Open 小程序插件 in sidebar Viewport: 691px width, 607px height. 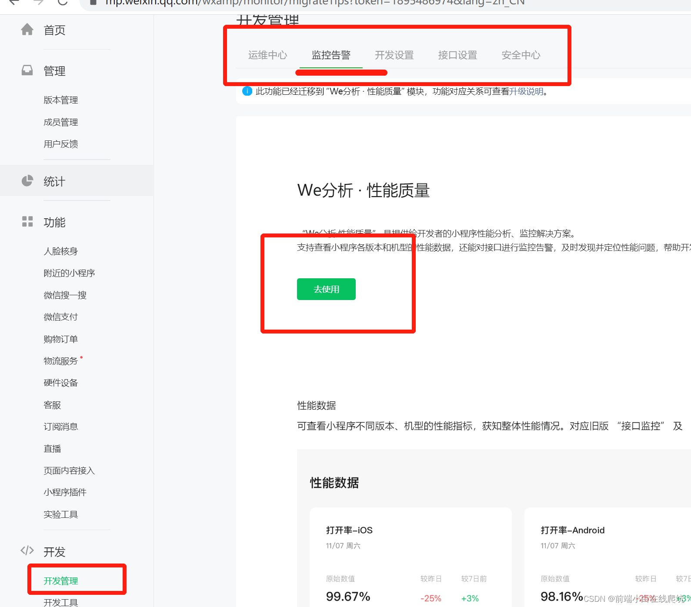click(x=65, y=492)
